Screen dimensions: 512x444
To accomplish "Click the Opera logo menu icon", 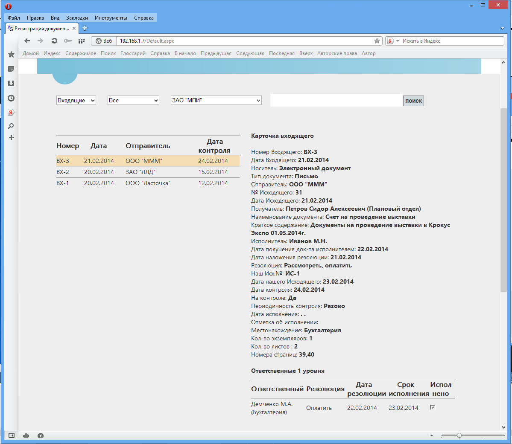I will (9, 6).
